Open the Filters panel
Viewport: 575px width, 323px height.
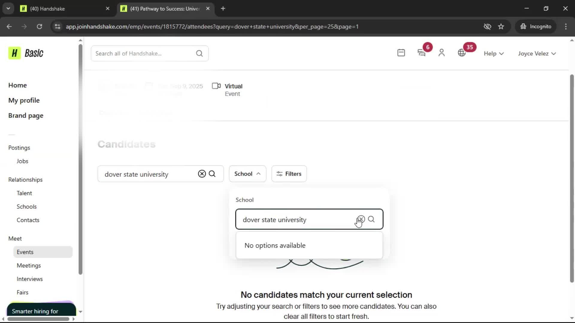tap(289, 174)
